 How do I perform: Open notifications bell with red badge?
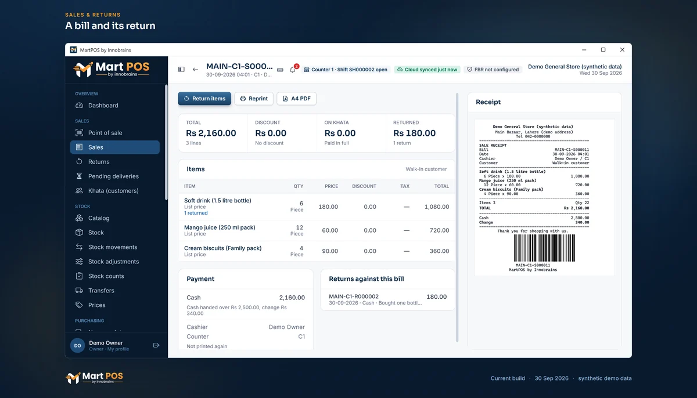point(293,70)
